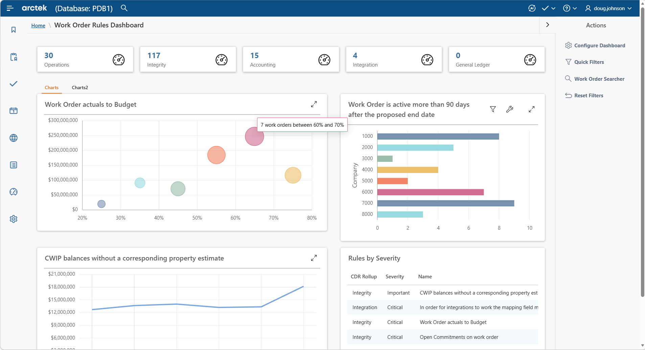Click the page vertical scrollbar
Viewport: 645px width, 350px height.
[x=642, y=152]
